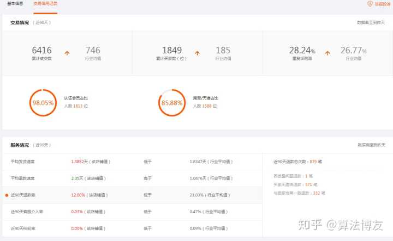Image resolution: width=393 pixels, height=241 pixels.
Task: Click up arrow beside 累计买家数
Action: [x=198, y=53]
